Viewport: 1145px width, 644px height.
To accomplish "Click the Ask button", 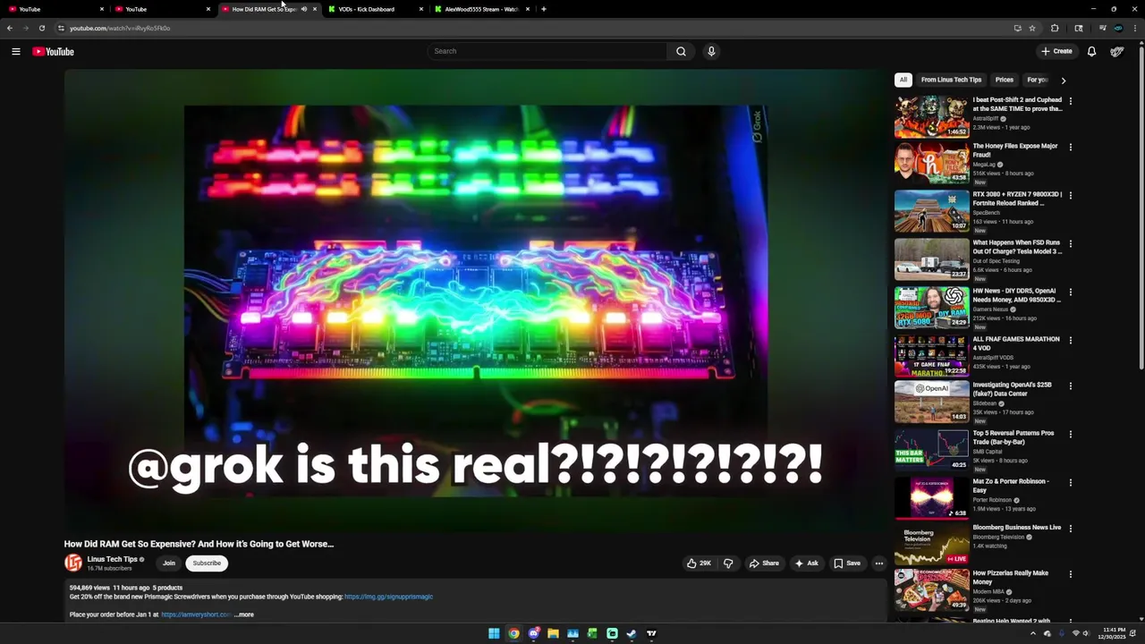I will point(806,563).
